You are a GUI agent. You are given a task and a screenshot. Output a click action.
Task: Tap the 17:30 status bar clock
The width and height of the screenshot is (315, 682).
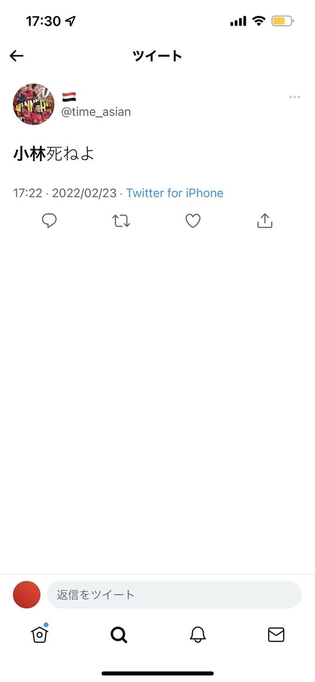(43, 21)
